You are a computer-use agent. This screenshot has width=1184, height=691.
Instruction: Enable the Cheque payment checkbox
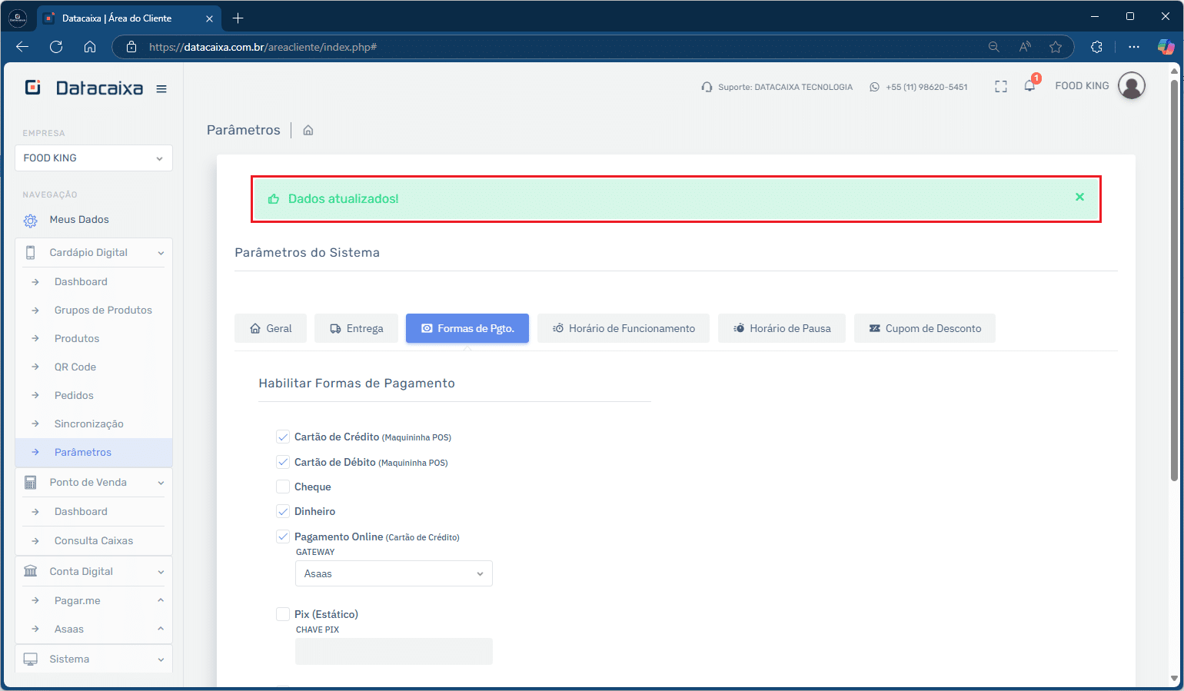(283, 487)
